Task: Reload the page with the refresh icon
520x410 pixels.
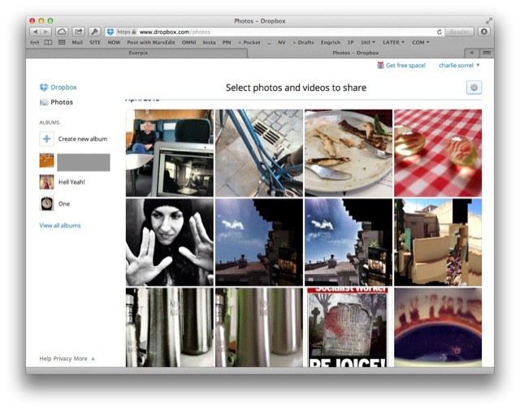Action: coord(440,32)
